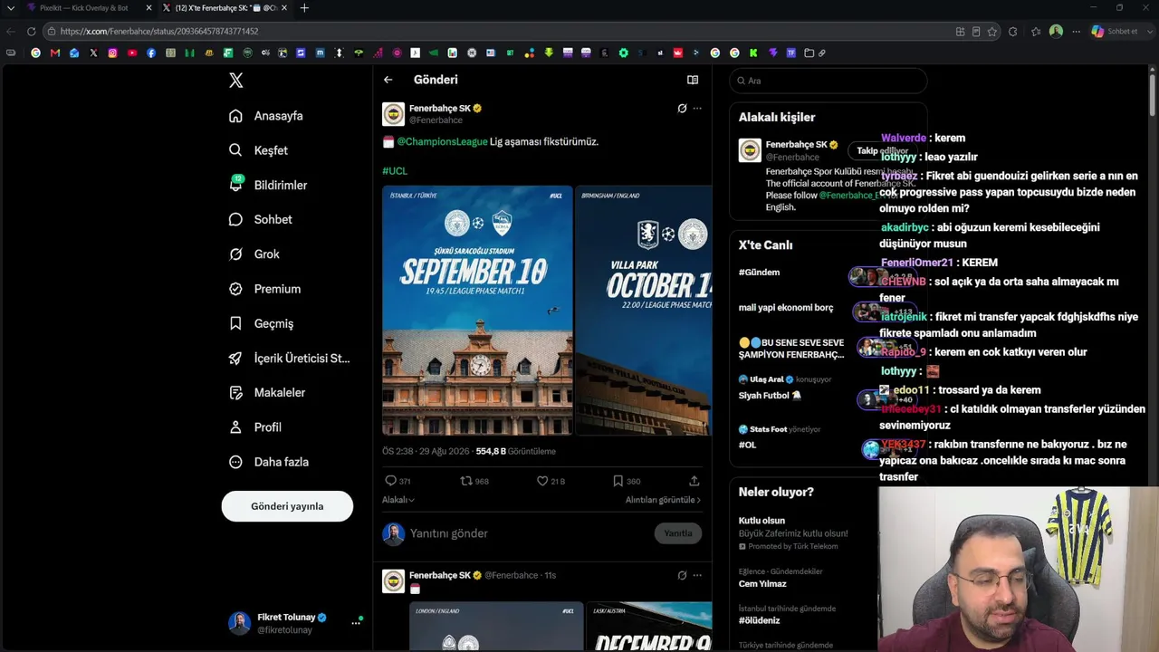This screenshot has height=652, width=1159.
Task: Open İçerik Üreticisi Stüdyosu item
Action: click(x=289, y=358)
